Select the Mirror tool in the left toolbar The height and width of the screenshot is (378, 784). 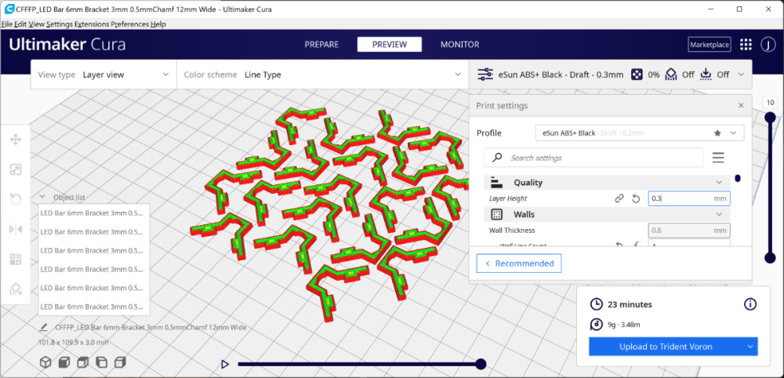pyautogui.click(x=16, y=230)
